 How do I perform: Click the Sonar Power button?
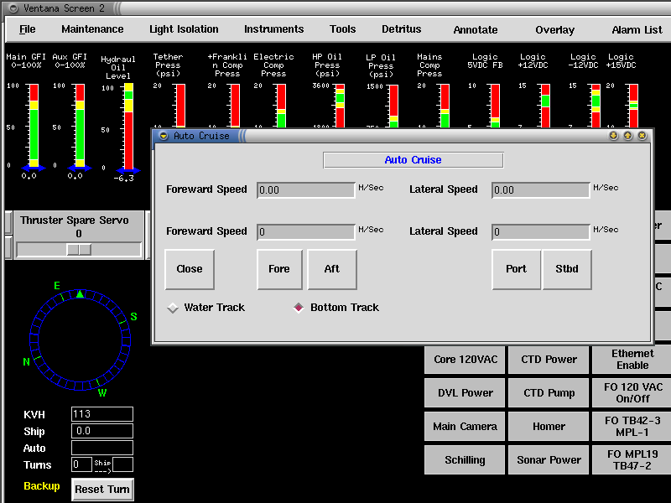click(549, 460)
